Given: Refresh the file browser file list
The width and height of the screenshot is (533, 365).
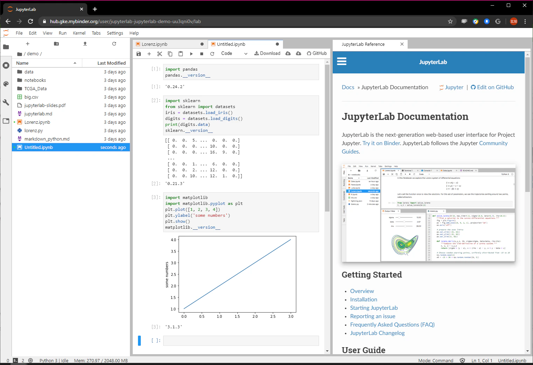Looking at the screenshot, I should pos(114,44).
